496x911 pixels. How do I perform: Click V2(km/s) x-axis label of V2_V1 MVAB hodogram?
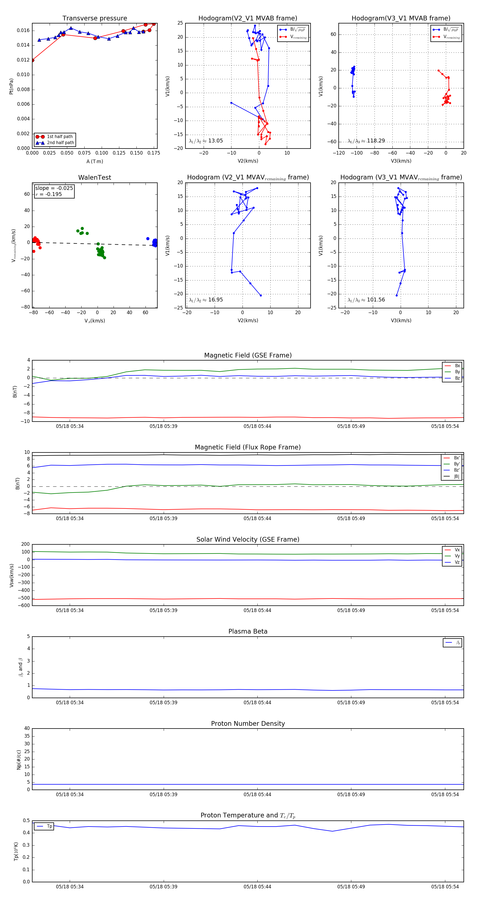pos(248,161)
